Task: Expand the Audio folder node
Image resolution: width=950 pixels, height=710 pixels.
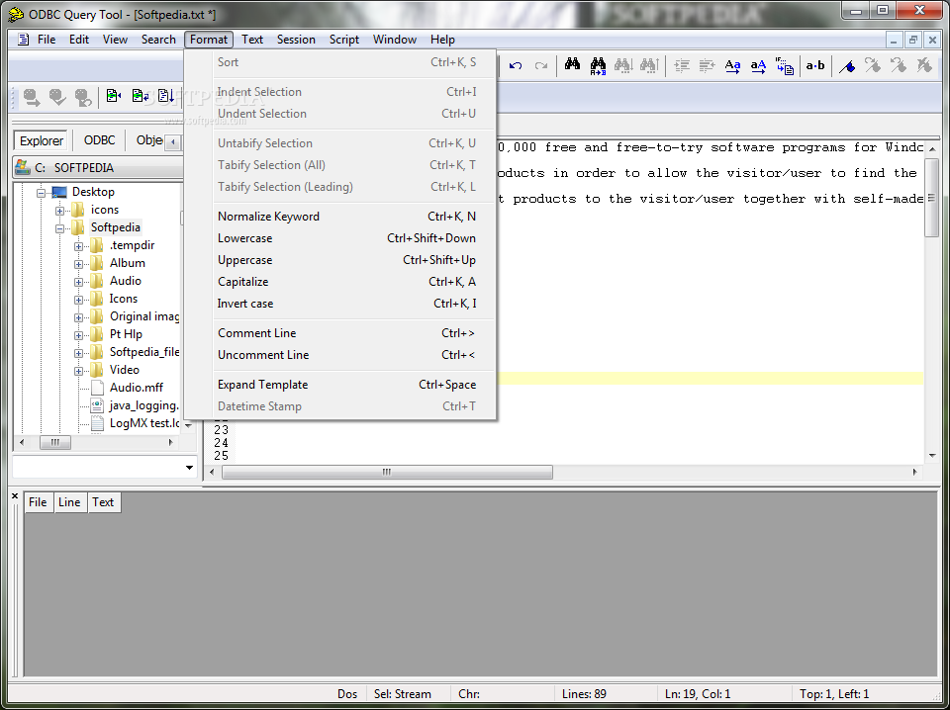Action: (x=78, y=282)
